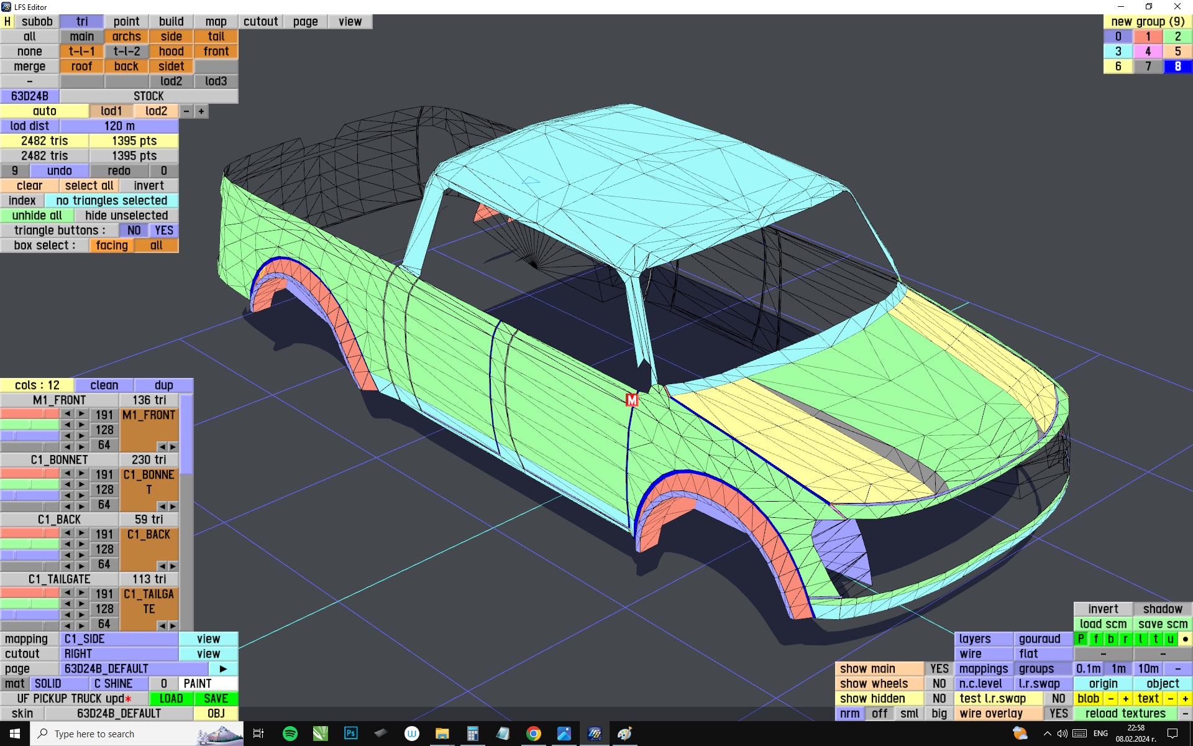Viewport: 1193px width, 746px height.
Task: Collapse the panel with the H button
Action: pos(7,22)
